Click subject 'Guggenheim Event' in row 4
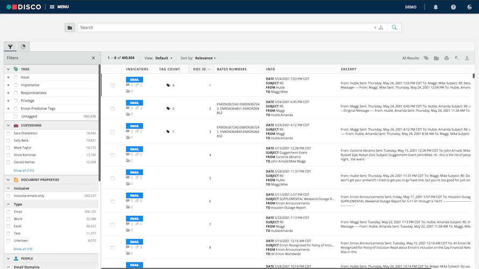Screen dimensions: 479x269 click(x=293, y=153)
